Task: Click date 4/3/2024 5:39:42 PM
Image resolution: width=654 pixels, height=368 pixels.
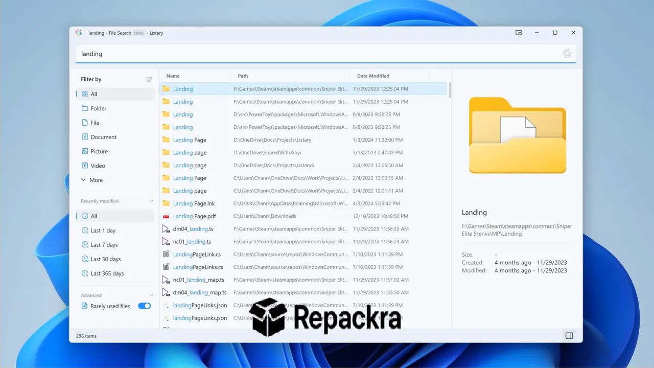Action: (x=377, y=203)
